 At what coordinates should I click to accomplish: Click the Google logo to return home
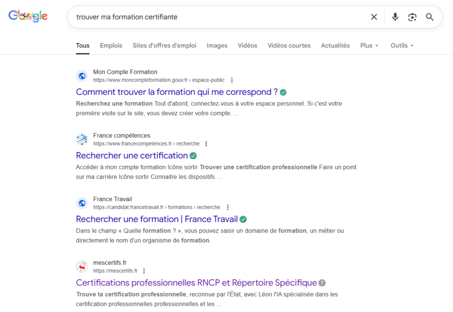(x=27, y=15)
